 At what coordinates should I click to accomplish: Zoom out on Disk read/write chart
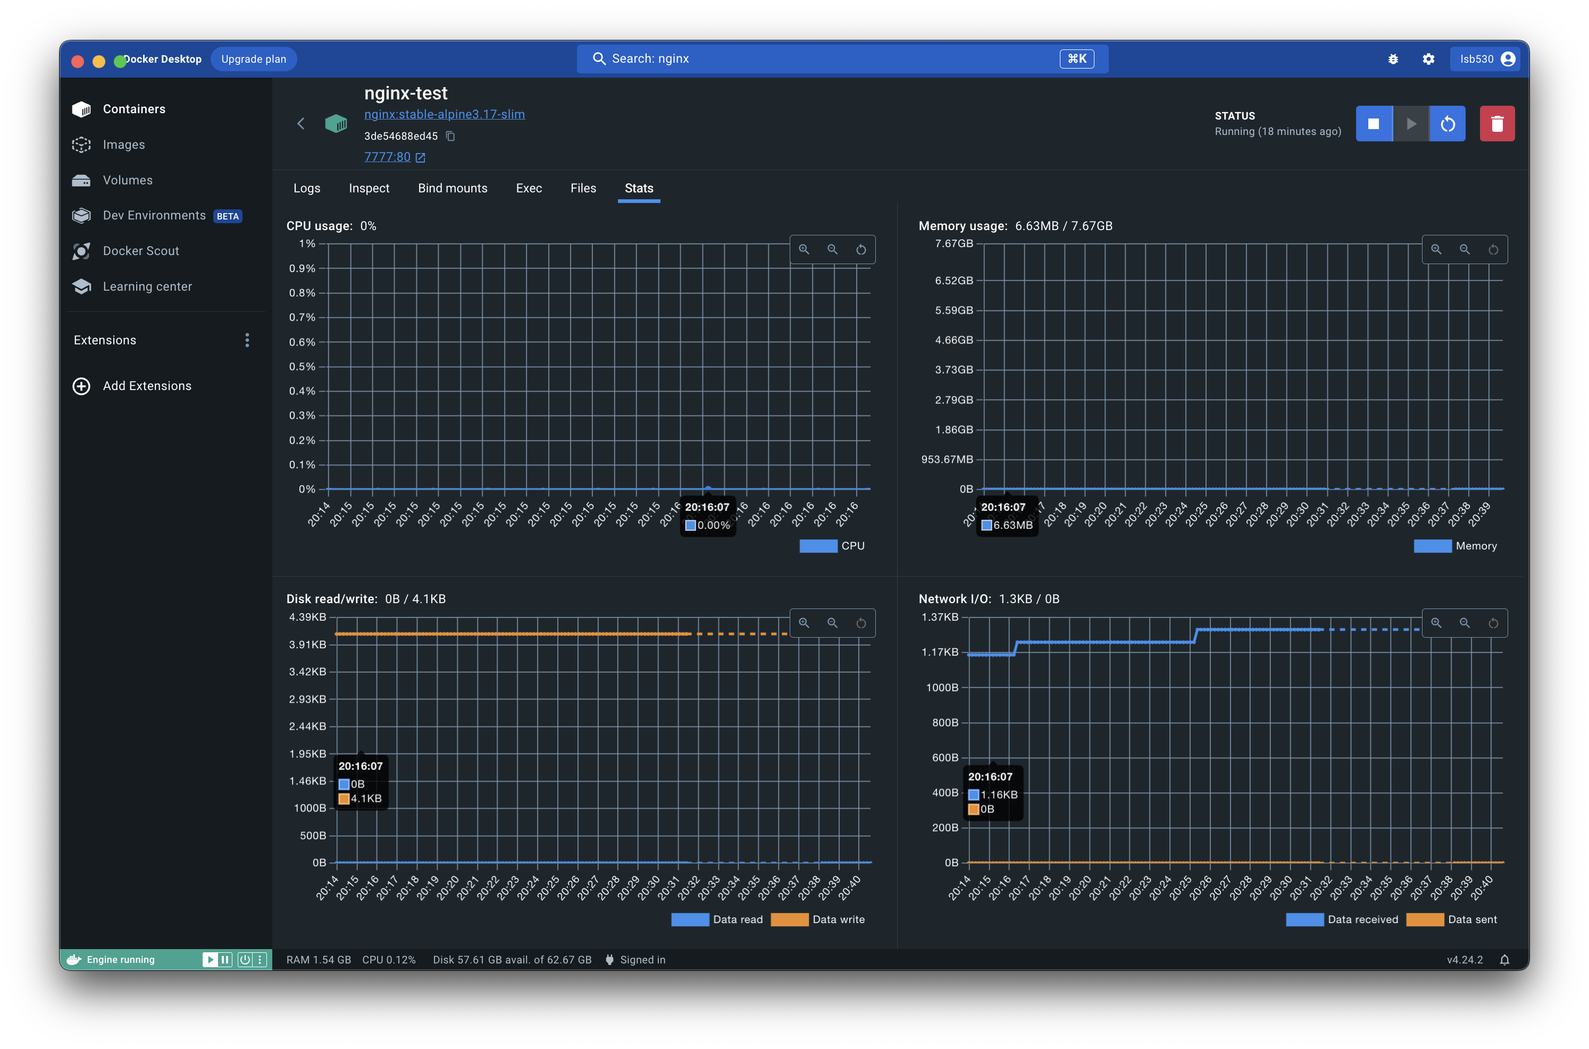pyautogui.click(x=832, y=623)
